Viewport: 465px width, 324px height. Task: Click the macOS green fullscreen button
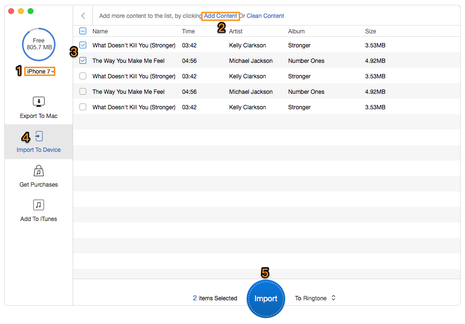[x=30, y=11]
